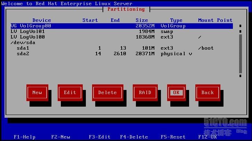Screen dimensions: 252x141
Task: Click the 20352M size value
Action: (x=145, y=26)
